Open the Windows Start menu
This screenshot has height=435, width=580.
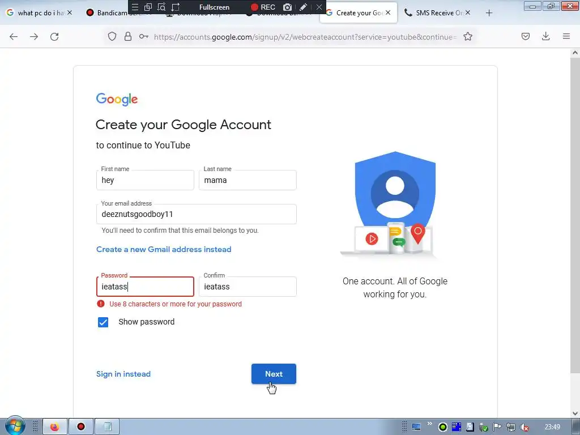(15, 426)
